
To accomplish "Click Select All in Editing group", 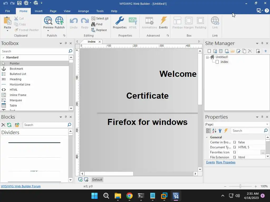I will click(100, 18).
